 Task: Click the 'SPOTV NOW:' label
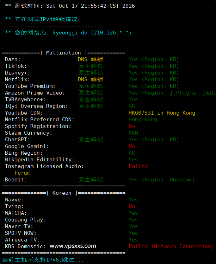click(x=20, y=233)
